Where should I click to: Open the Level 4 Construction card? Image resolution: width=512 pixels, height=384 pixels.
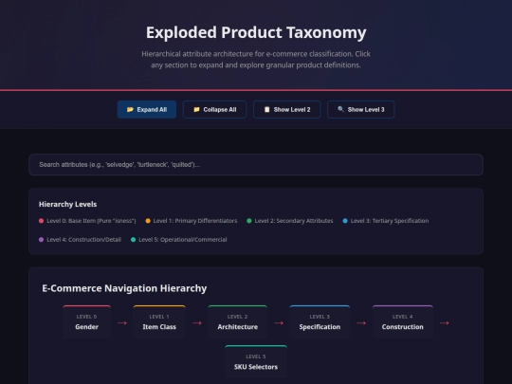point(403,322)
